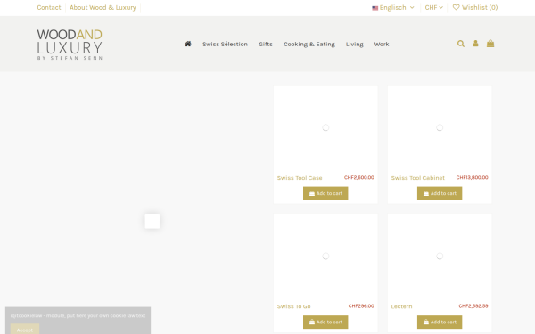Open the Swiss Tool Case product title
Viewport: 535px width, 334px height.
[300, 178]
